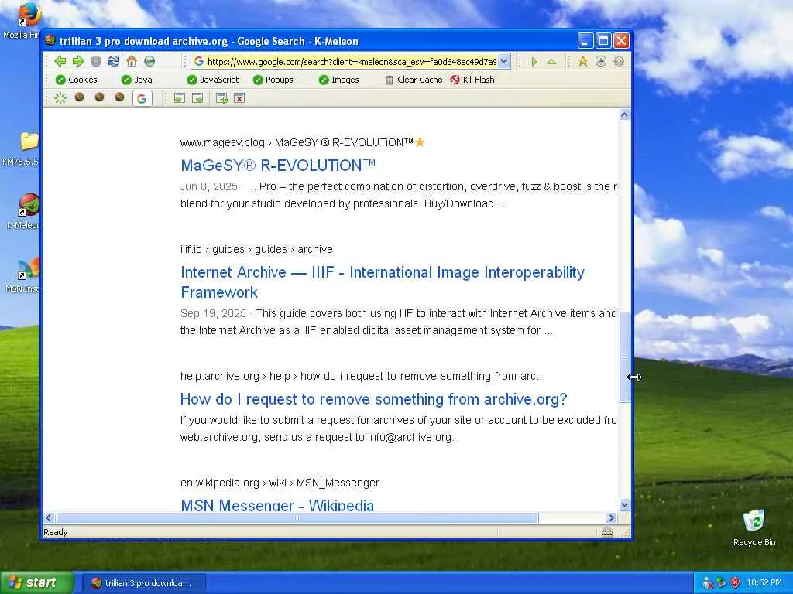The width and height of the screenshot is (793, 594).
Task: Click the next tab window icon
Action: click(x=197, y=98)
